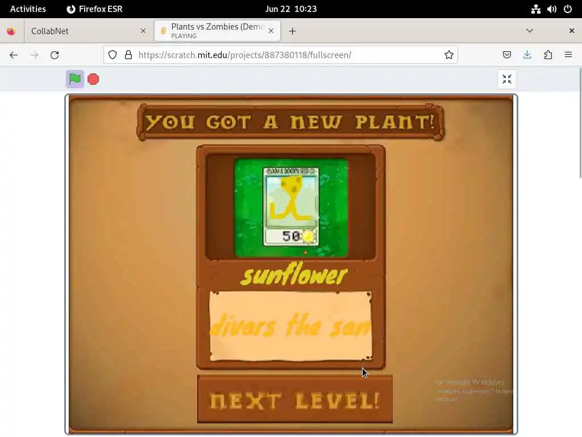
Task: Open the tracking protection shield icon
Action: coord(113,55)
